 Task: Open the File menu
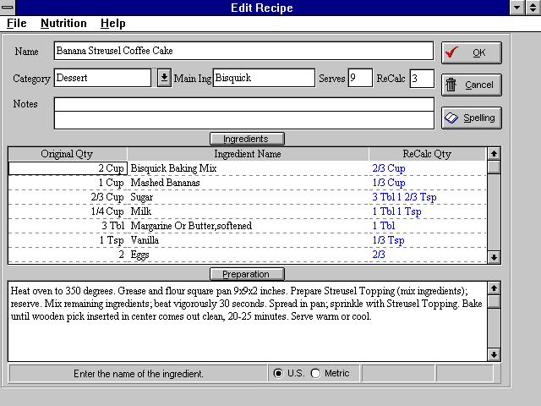coord(17,23)
